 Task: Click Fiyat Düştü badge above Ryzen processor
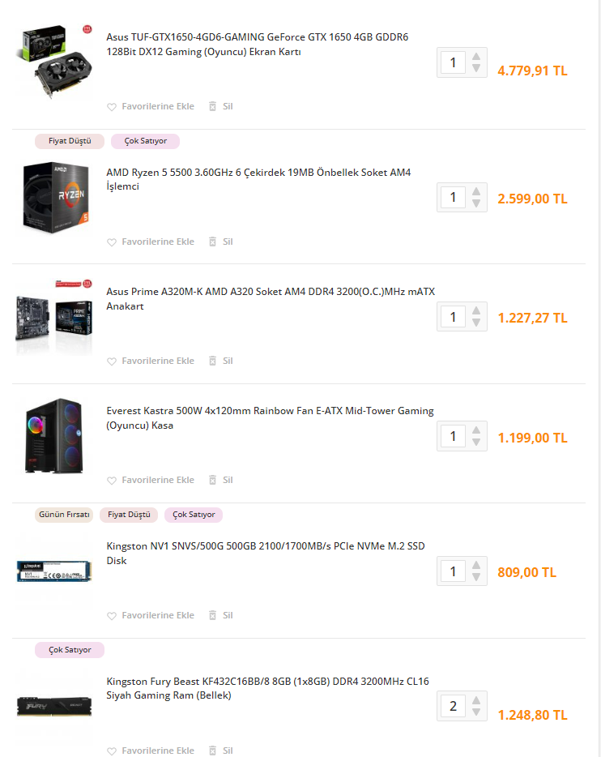click(70, 141)
